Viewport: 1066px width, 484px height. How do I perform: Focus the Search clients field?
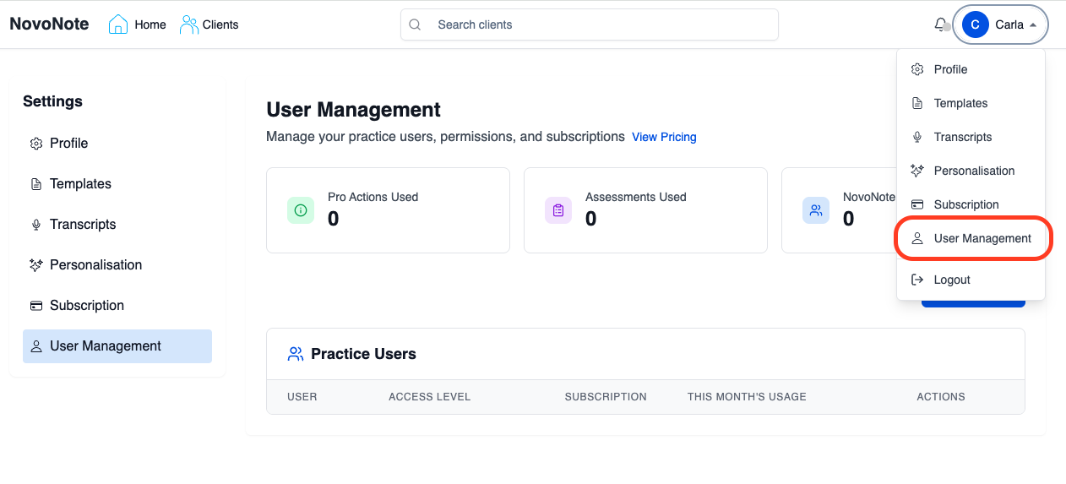click(x=591, y=24)
